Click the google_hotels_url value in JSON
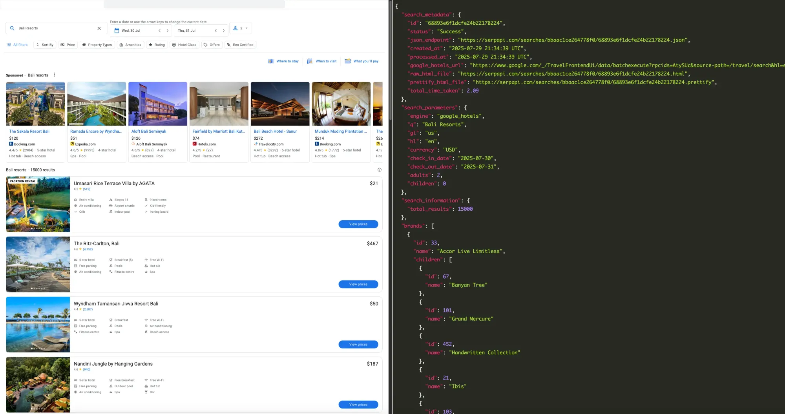Viewport: 785px width, 414px height. tap(627, 66)
